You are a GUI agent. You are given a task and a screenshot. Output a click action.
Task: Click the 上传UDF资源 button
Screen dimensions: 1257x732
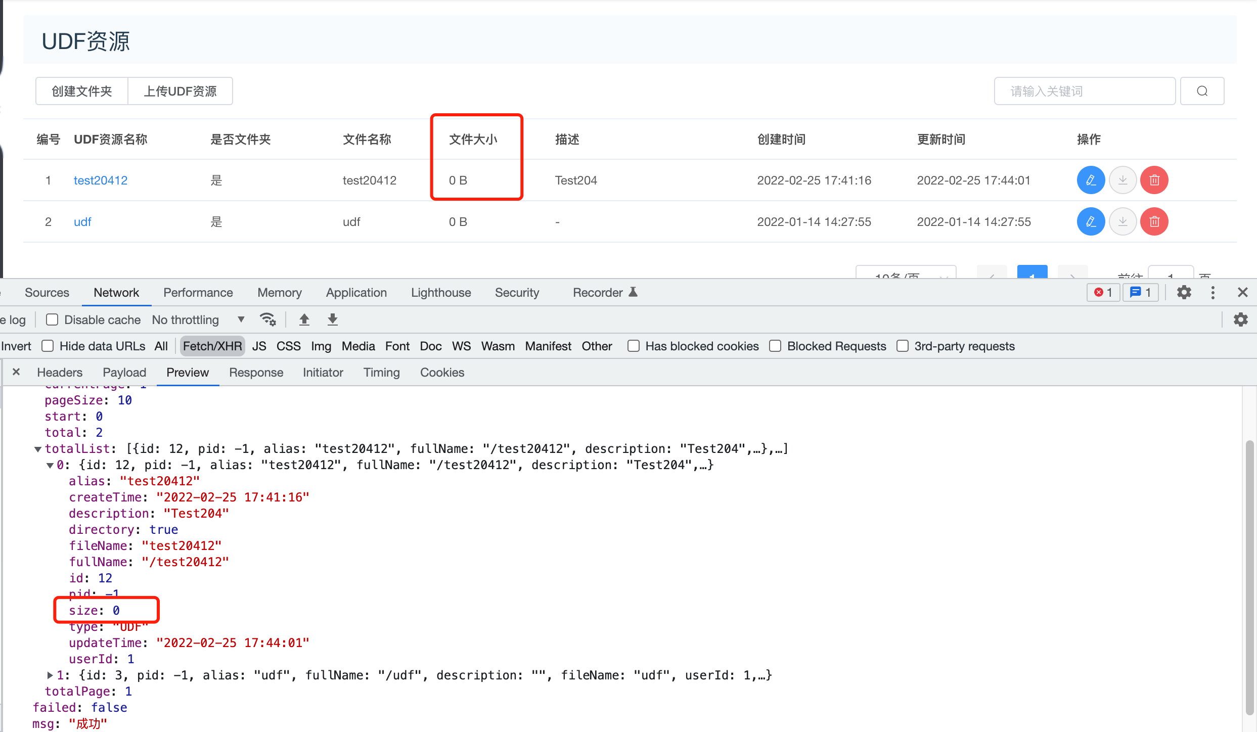(181, 91)
